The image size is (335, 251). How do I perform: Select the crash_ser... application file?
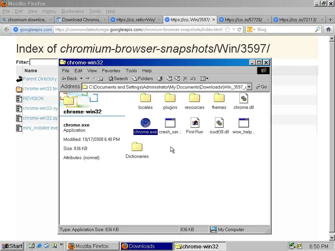pyautogui.click(x=170, y=126)
